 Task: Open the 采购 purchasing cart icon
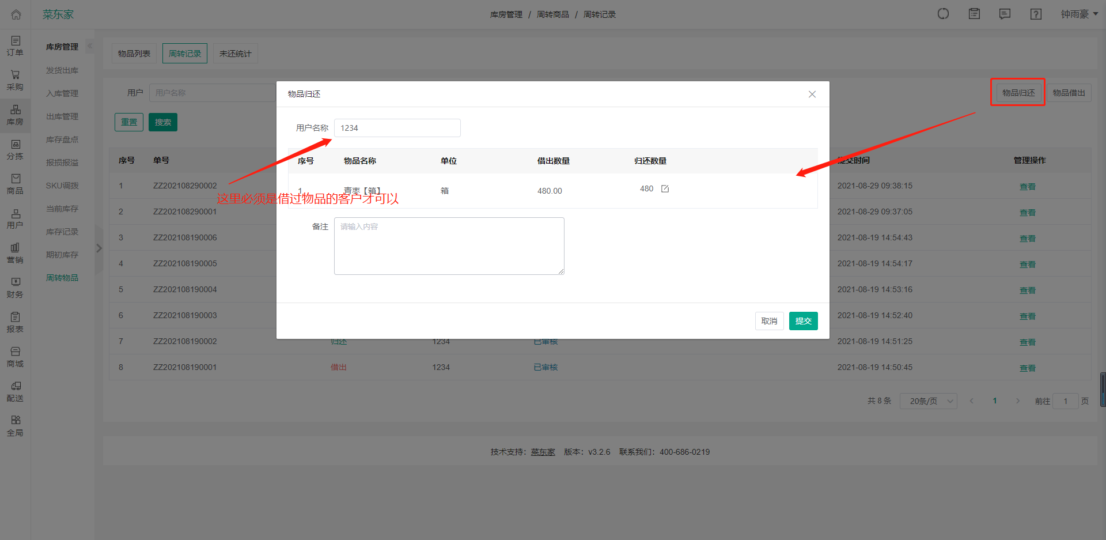[15, 81]
